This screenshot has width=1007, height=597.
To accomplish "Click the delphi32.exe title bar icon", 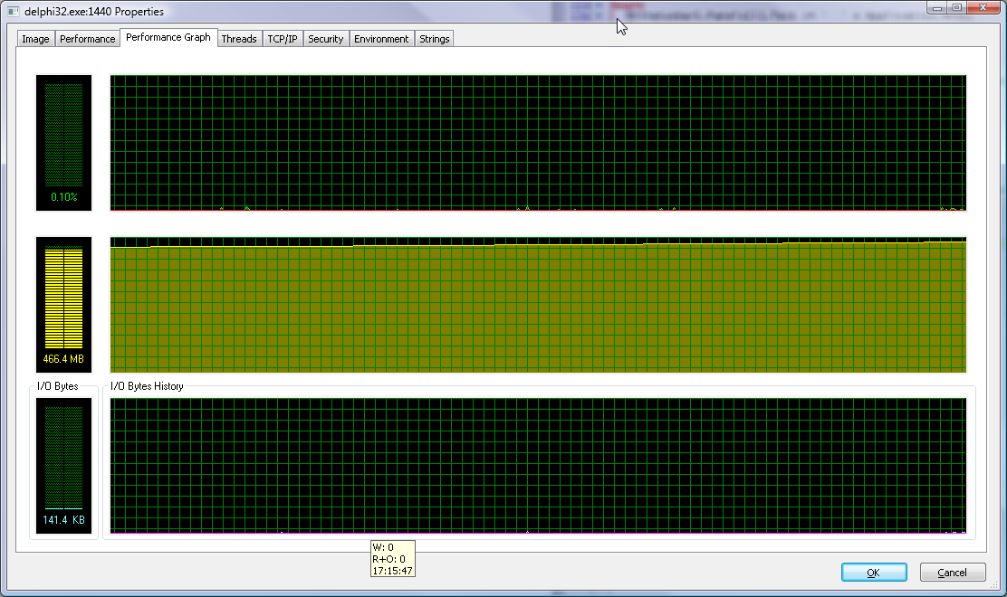I will [x=14, y=11].
